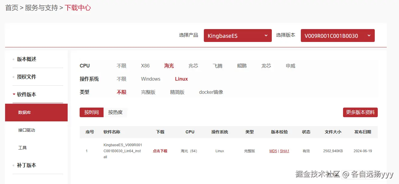Select the KingbaseES_V009R001C001B0030_Lin64_install file name
The height and width of the screenshot is (184, 399).
tap(122, 151)
